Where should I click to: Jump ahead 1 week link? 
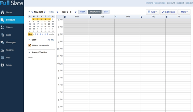(x=36, y=34)
